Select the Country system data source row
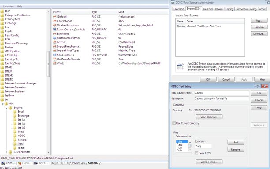The image size is (270, 169). [x=210, y=26]
